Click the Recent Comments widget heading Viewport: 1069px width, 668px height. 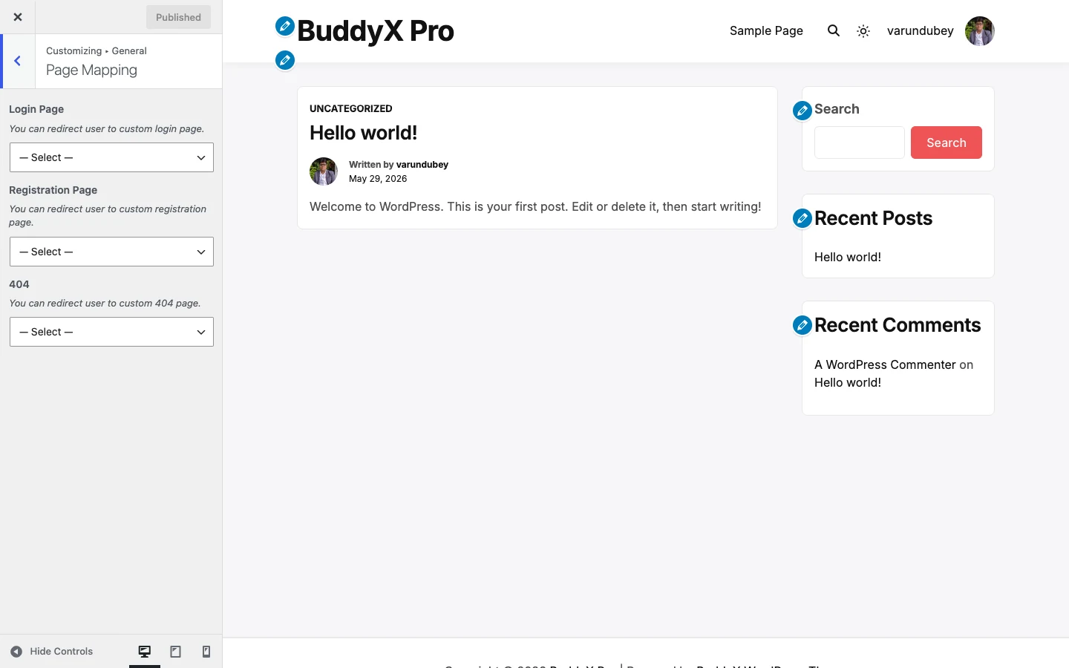point(898,325)
